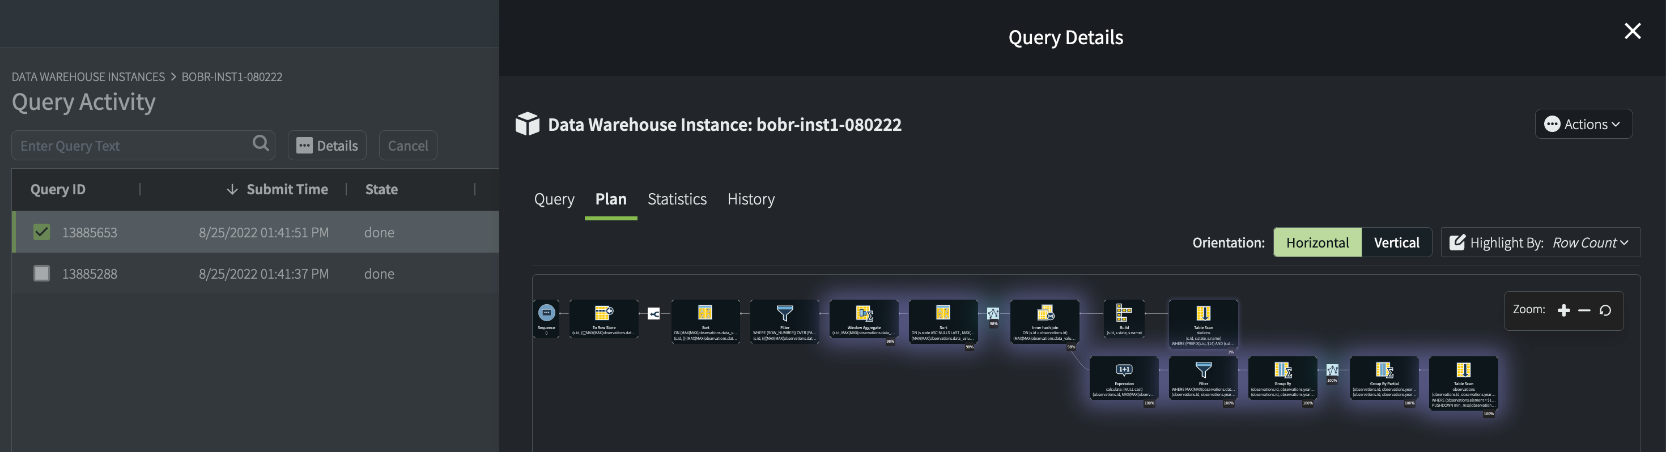Sort by Submit Time column header

[287, 189]
